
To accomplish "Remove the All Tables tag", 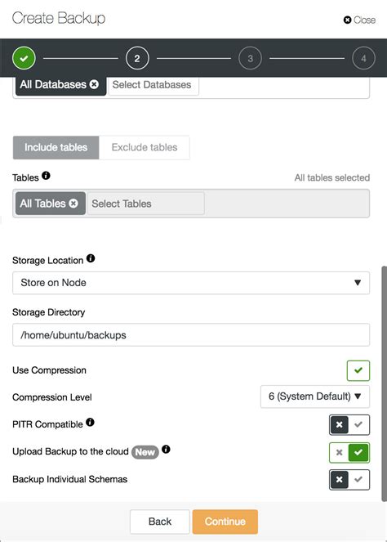I will (73, 204).
